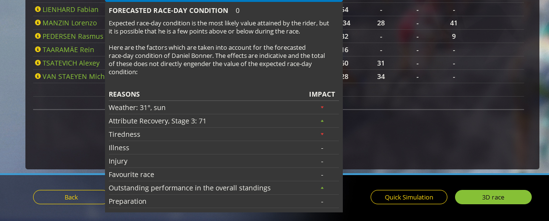Click info icon beside PEDERSEN Rasmus
This screenshot has width=549, height=221.
[38, 36]
